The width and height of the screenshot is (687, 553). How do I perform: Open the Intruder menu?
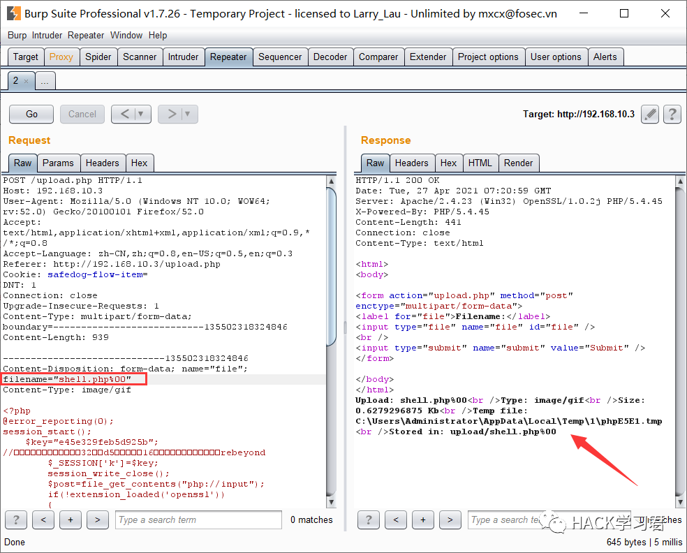pos(47,36)
